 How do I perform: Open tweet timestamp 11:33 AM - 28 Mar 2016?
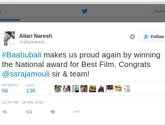(x=23, y=102)
